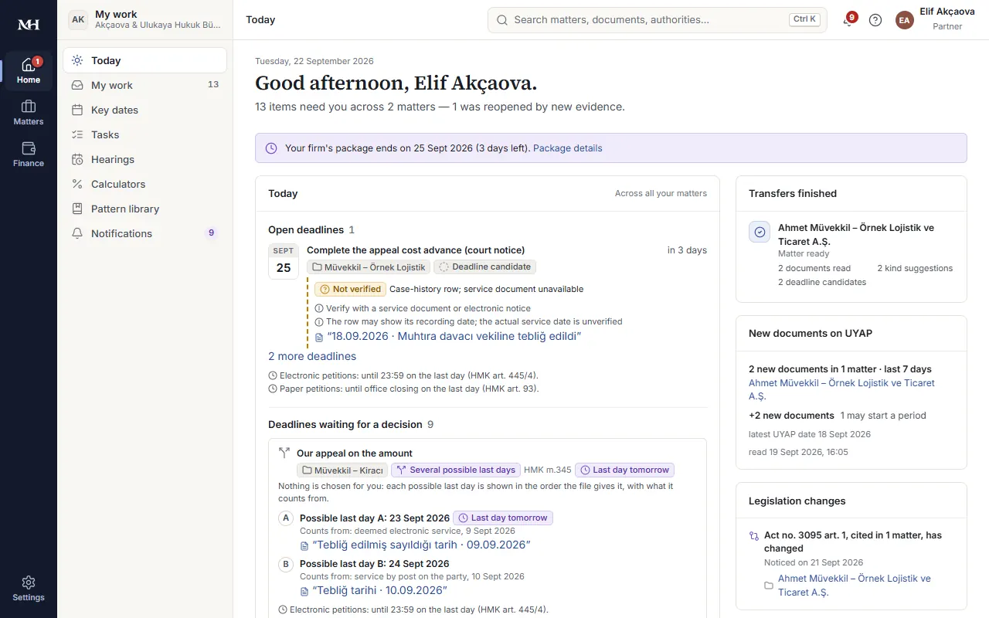Click the Müvekkil – Kiracı tag
The height and width of the screenshot is (618, 989).
coord(342,470)
